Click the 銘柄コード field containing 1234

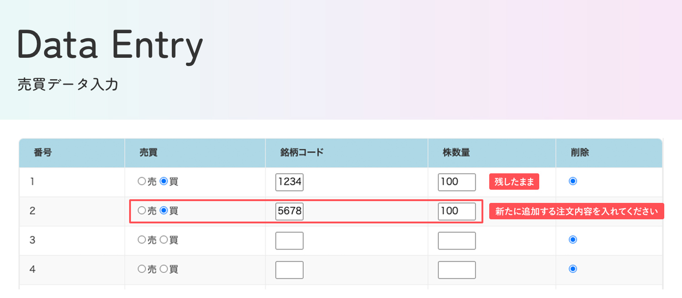[289, 182]
